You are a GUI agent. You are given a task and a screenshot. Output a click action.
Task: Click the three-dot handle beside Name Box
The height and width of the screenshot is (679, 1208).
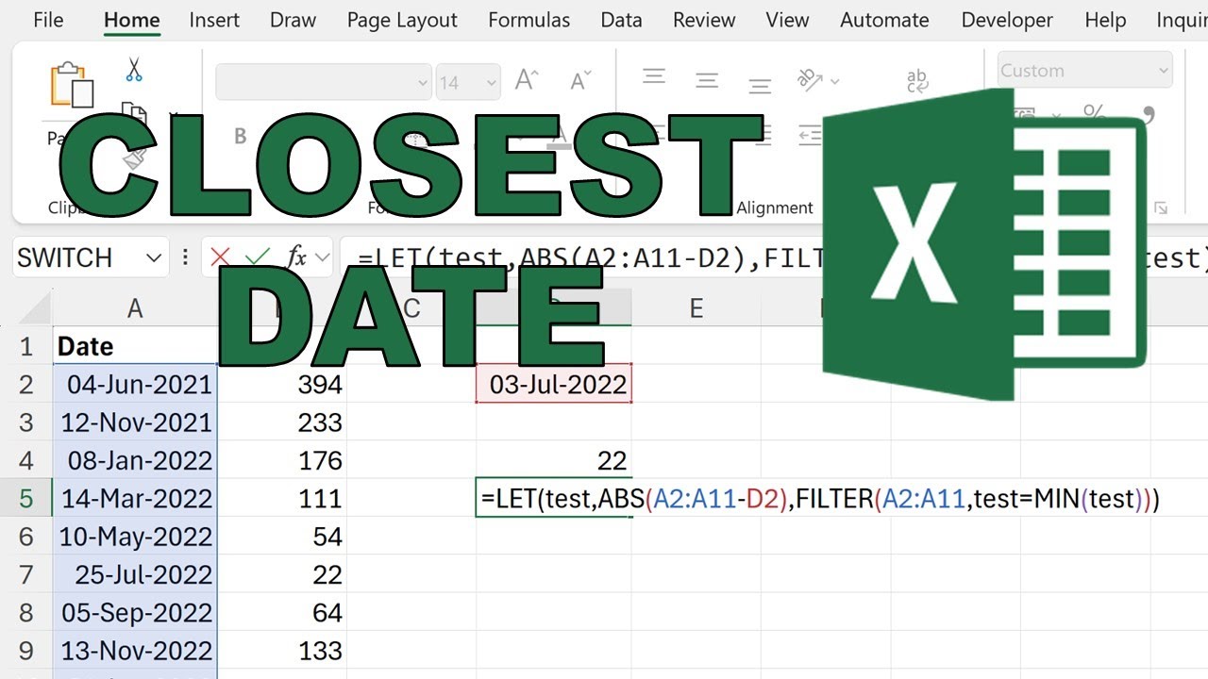click(x=185, y=257)
